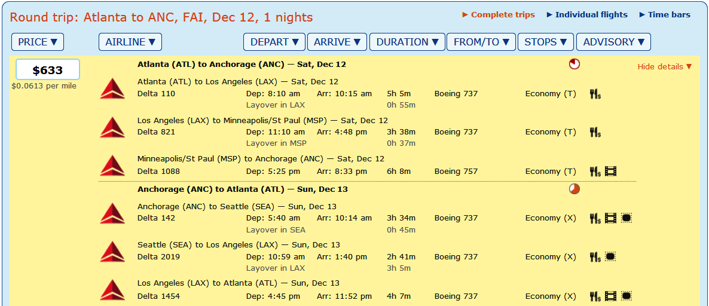Screen dimensions: 709x306
Task: Expand the DEPART filter dropdown
Action: tap(274, 42)
